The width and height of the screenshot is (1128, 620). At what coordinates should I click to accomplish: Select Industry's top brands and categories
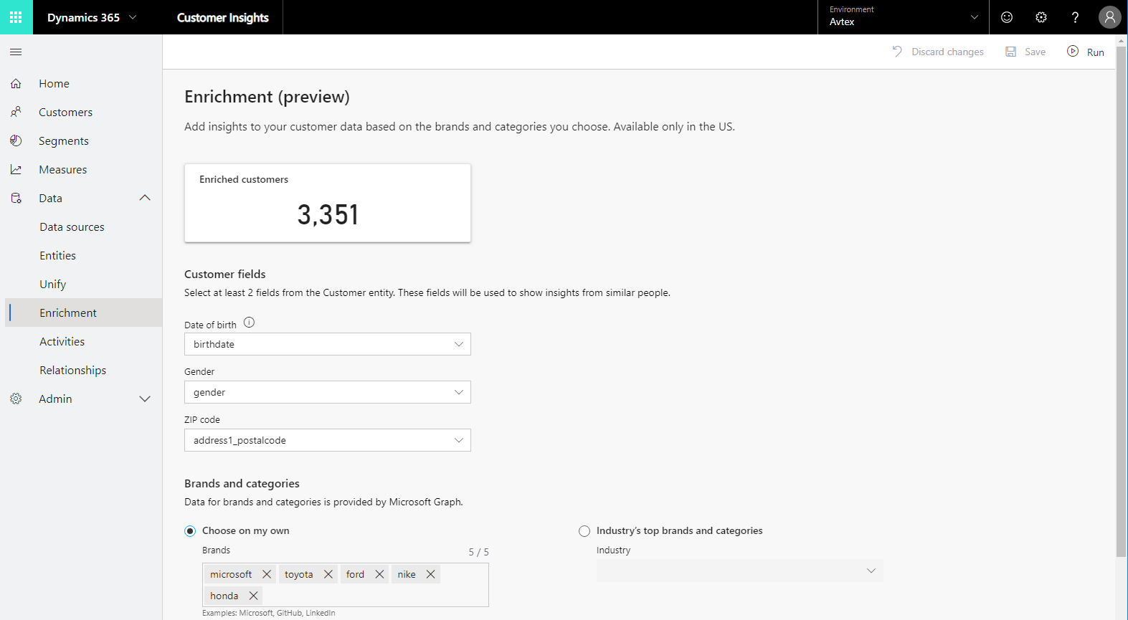[584, 531]
